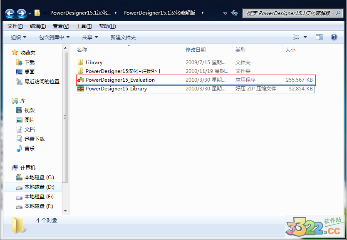Open 本地磁盘 (C:) drive

point(39,177)
